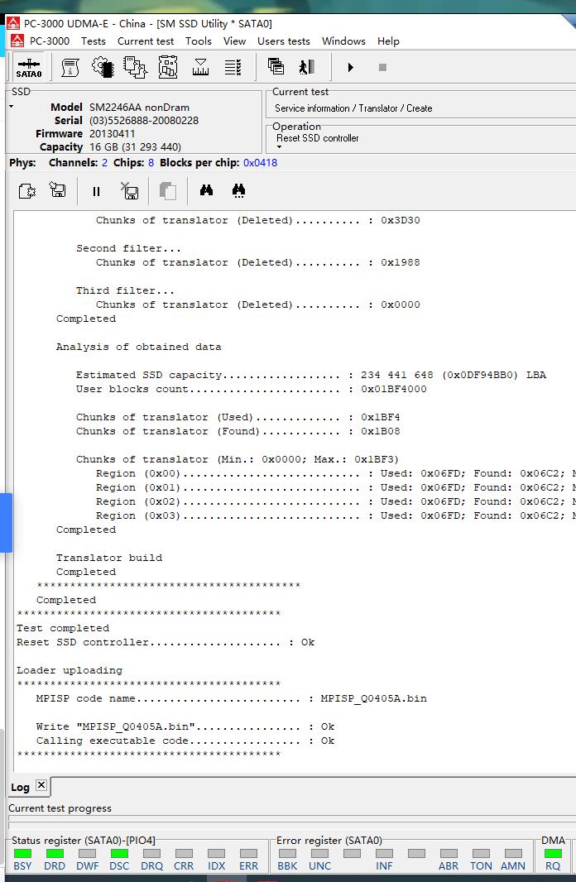576x882 pixels.
Task: Click the PC-3000 application logo icon
Action: pos(13,23)
